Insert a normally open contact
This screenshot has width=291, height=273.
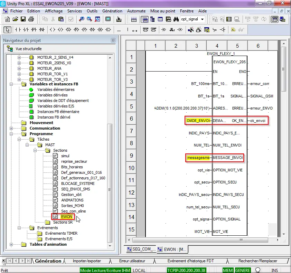(18, 30)
